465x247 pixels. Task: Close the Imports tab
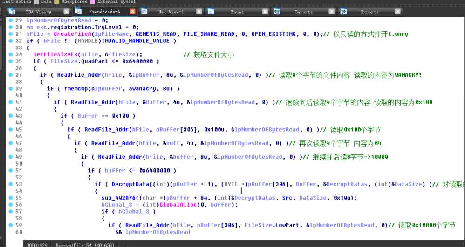pyautogui.click(x=332, y=12)
